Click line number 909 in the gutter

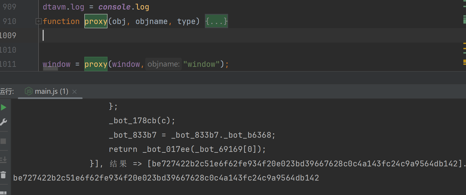(9, 7)
